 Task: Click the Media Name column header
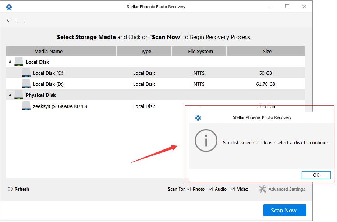click(x=48, y=51)
